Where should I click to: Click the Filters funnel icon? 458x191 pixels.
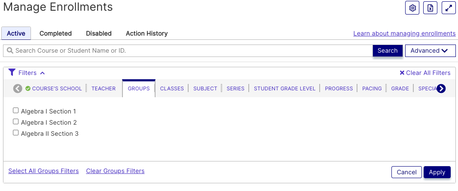coord(12,72)
